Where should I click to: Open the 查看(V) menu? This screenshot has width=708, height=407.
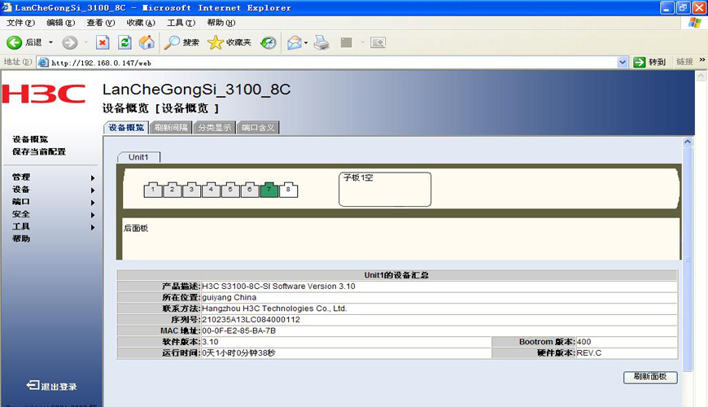click(101, 23)
